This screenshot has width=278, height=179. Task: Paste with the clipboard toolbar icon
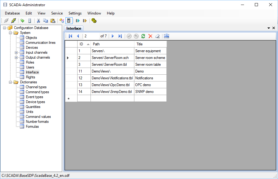coord(53,21)
